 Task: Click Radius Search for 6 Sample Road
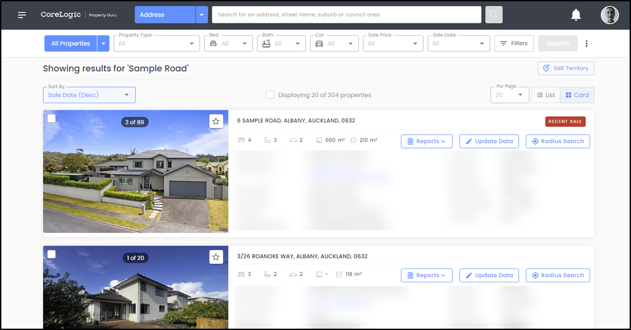click(x=558, y=141)
